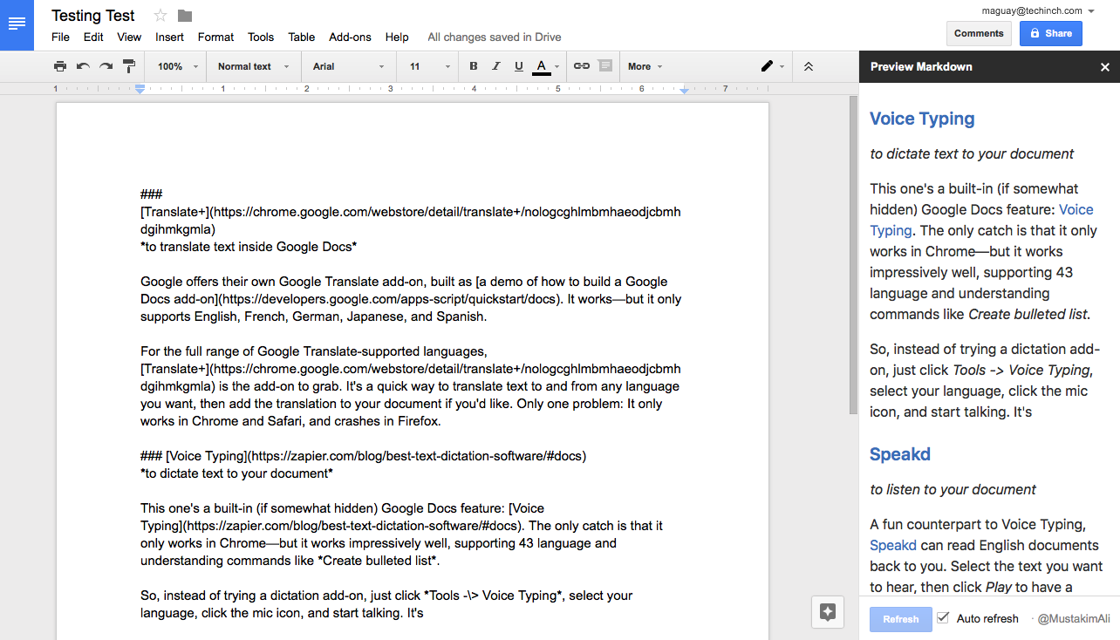This screenshot has width=1120, height=640.
Task: Select the Paint format tool
Action: point(128,66)
